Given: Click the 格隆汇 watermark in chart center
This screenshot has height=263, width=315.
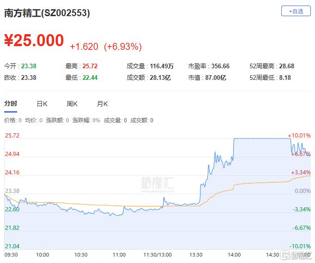Looking at the screenshot, I should tap(157, 183).
